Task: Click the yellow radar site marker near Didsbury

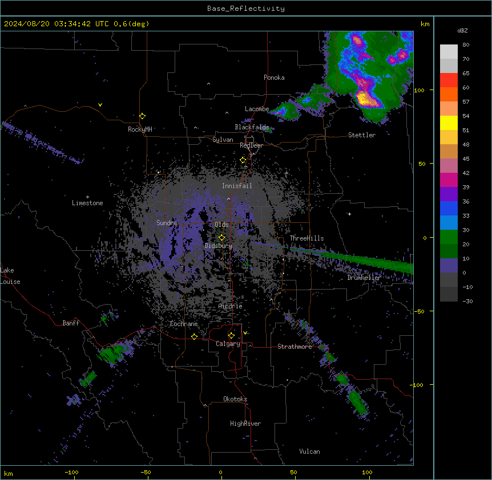Action: click(x=222, y=238)
